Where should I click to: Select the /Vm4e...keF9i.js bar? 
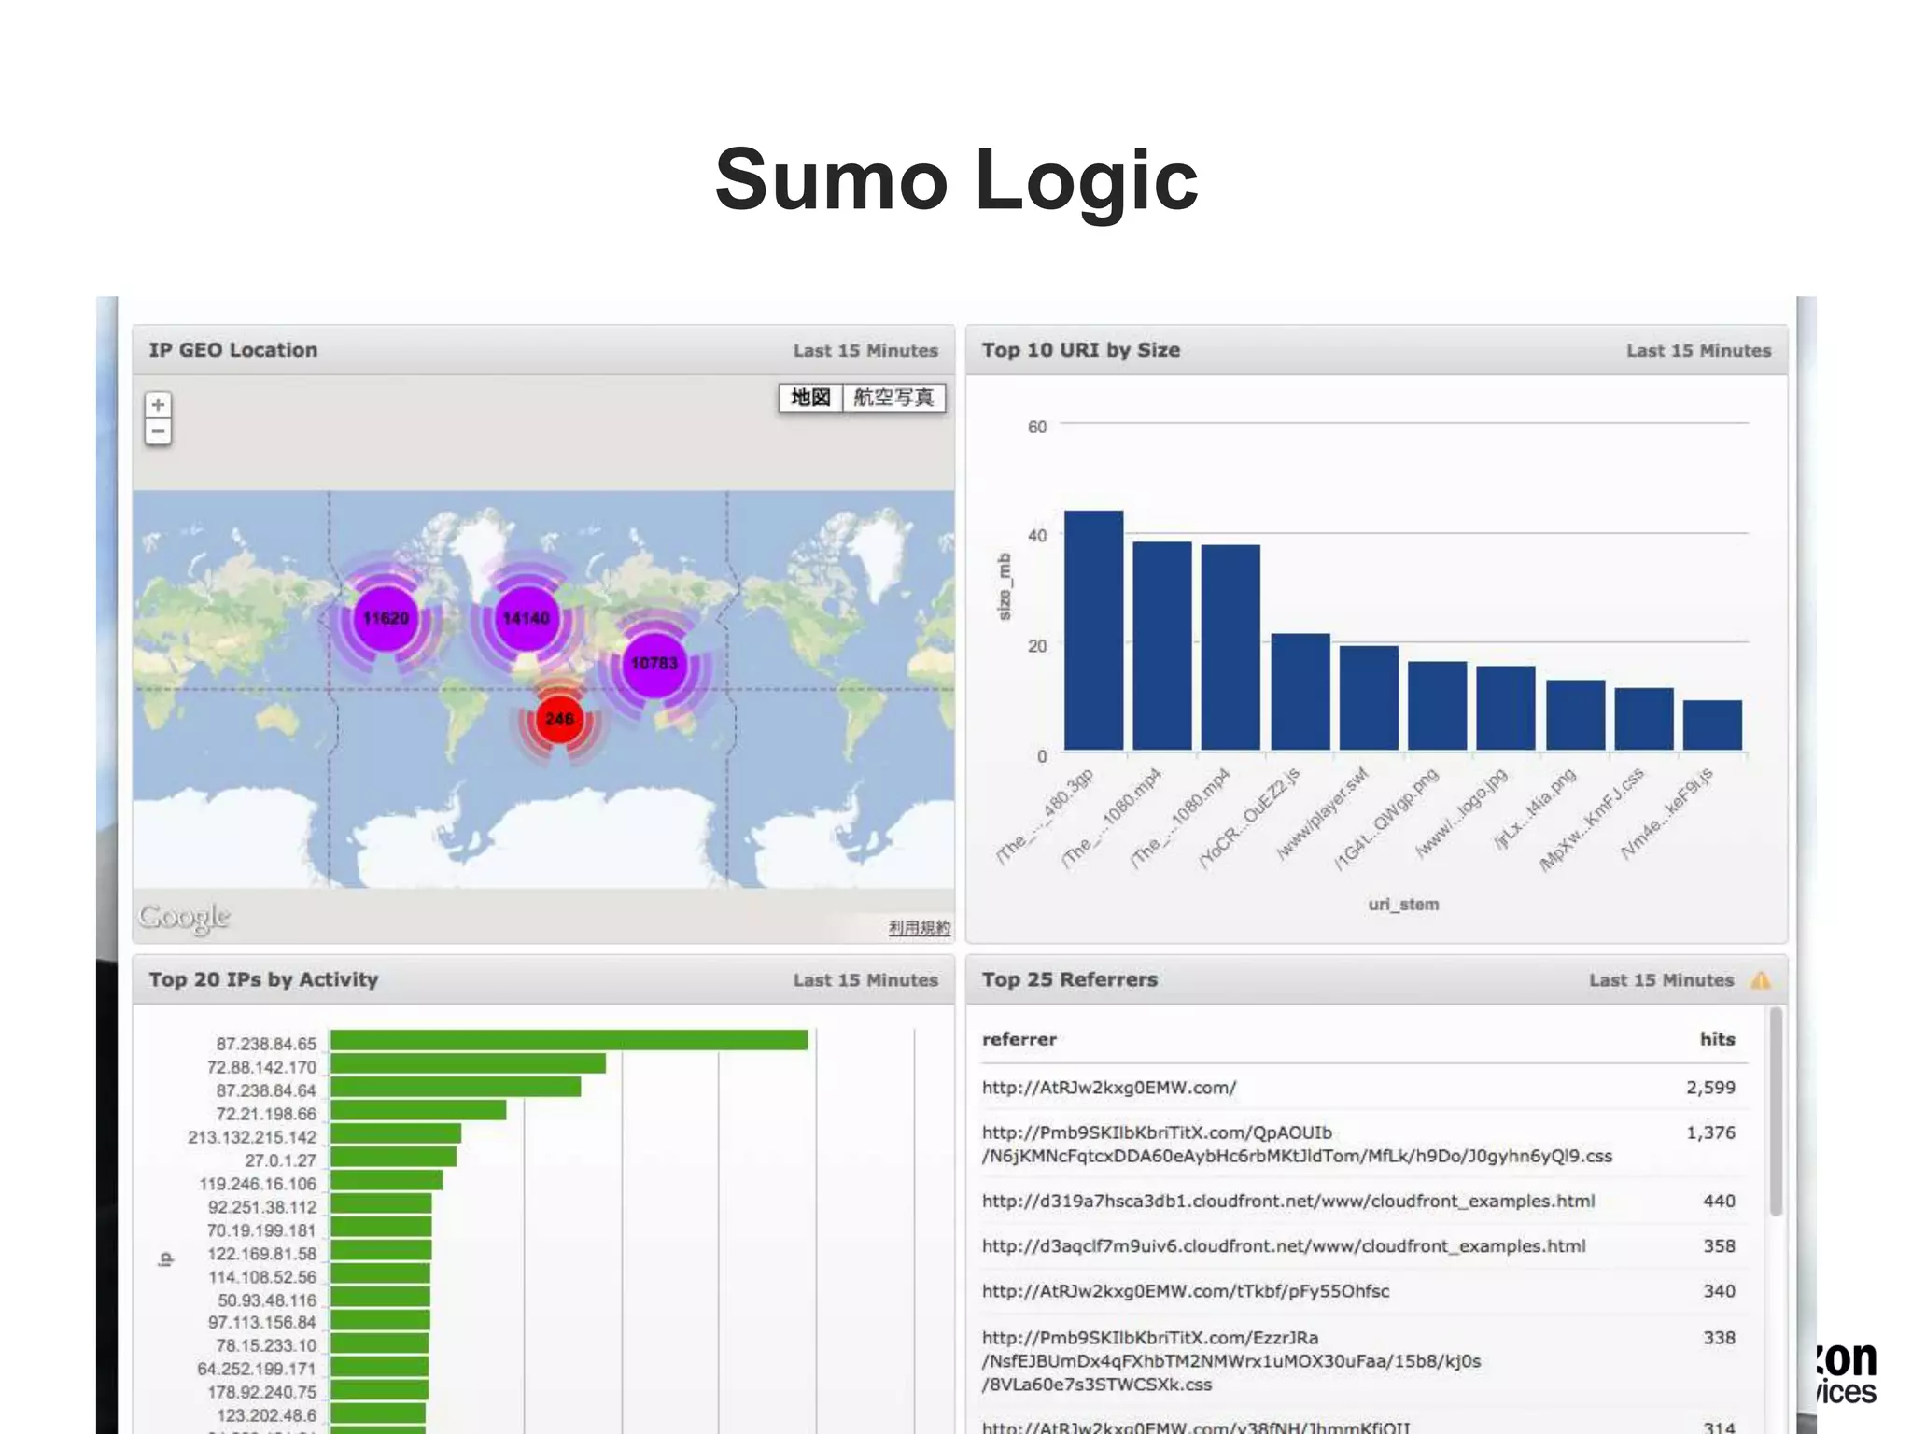coord(1712,725)
